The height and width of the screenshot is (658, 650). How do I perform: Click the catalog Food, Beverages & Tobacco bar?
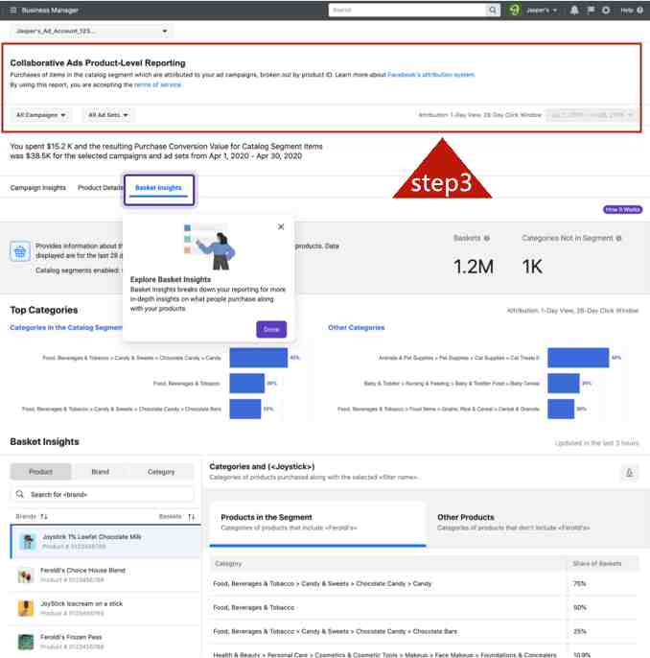[x=247, y=383]
